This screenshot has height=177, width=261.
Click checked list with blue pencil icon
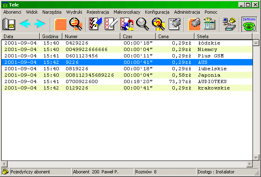(95, 24)
